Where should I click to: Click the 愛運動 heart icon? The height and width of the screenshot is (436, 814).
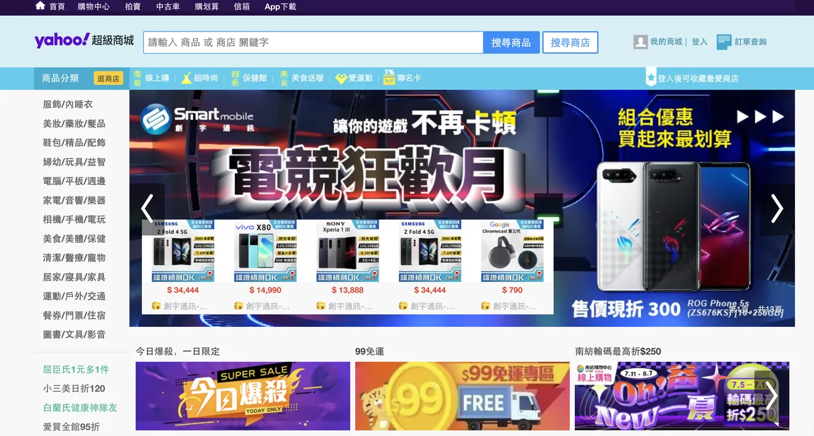341,78
